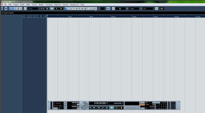
Task: Select the Mute X tool
Action: tap(82, 9)
